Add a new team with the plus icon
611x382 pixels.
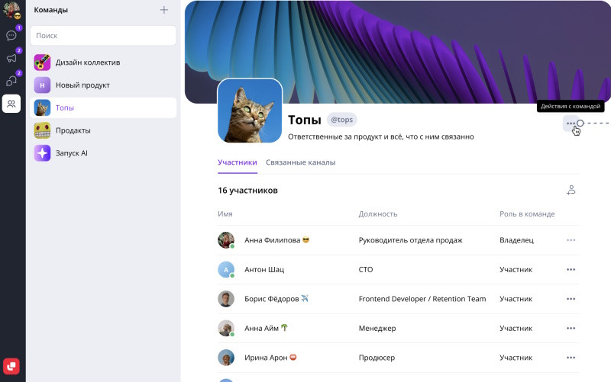tap(164, 10)
